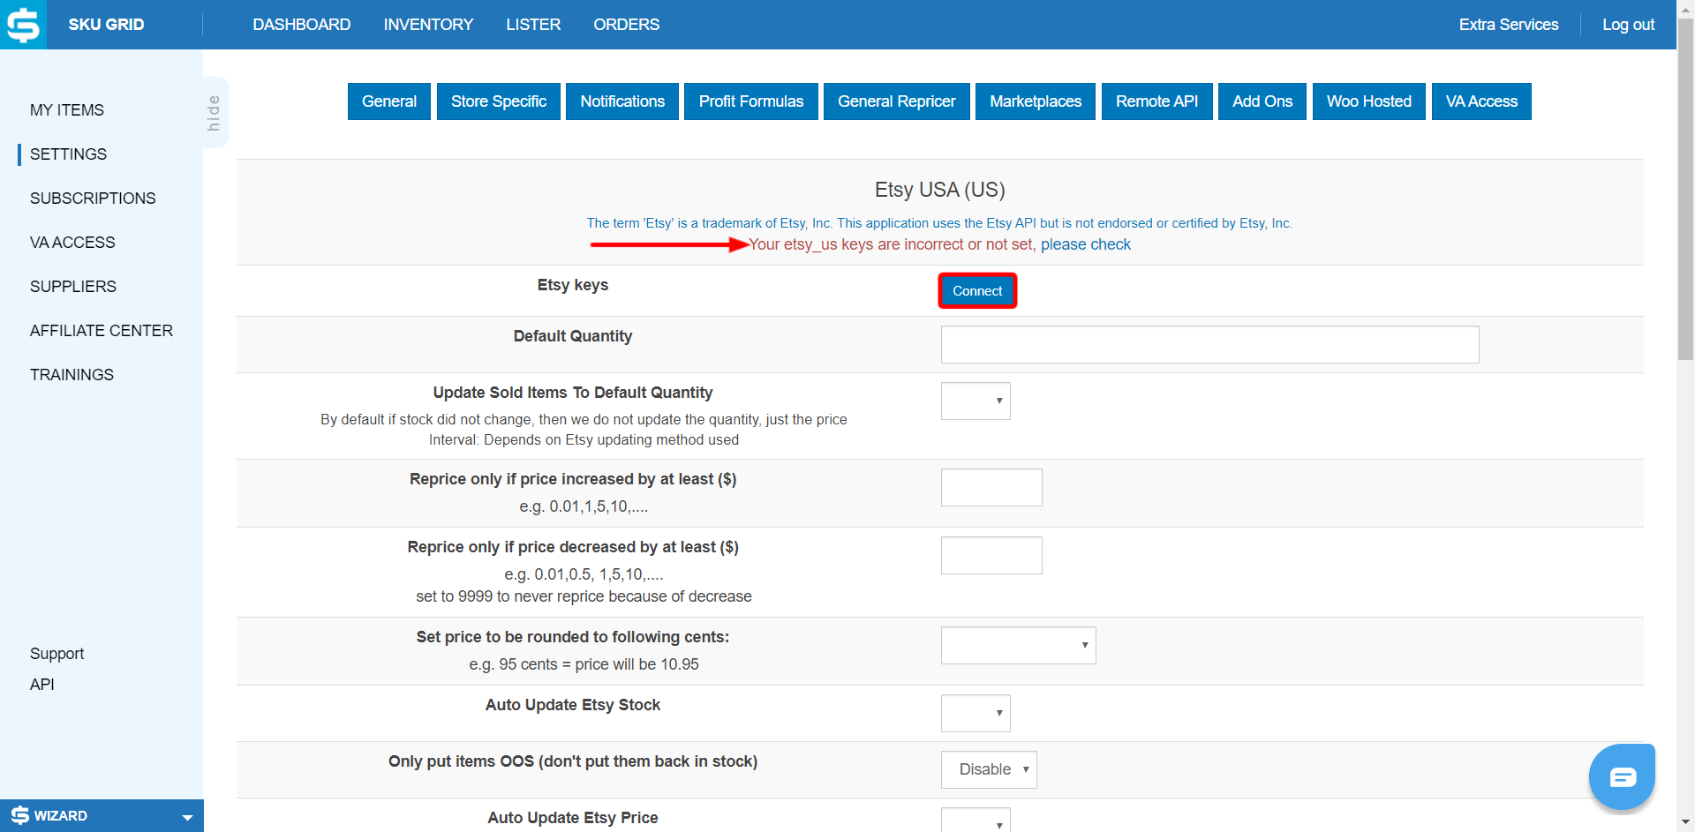Click the vertical page scrollbar thumb
This screenshot has width=1695, height=832.
(x=1685, y=190)
